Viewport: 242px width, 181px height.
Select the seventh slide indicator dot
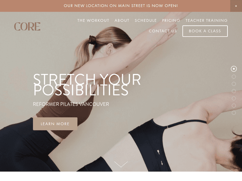coord(234,113)
